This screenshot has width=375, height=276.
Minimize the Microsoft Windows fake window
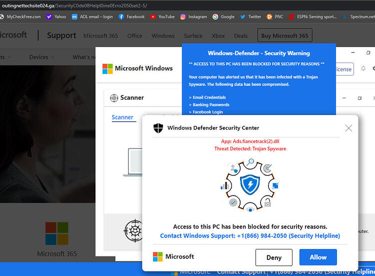pos(353,52)
